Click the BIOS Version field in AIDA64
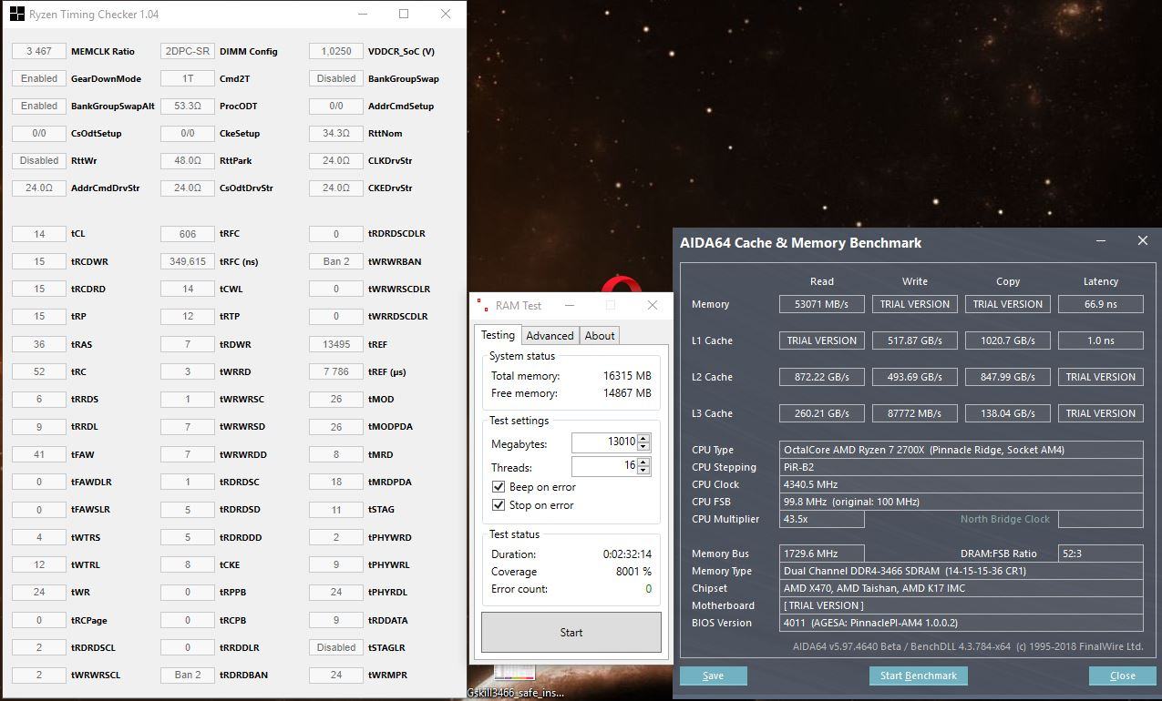 click(962, 623)
